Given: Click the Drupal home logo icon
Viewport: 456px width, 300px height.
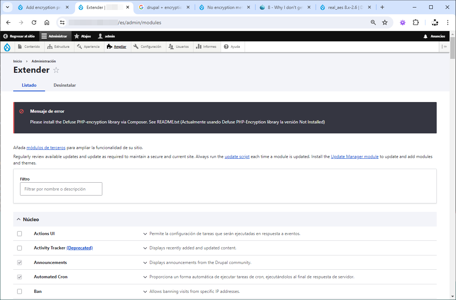Looking at the screenshot, I should click(7, 47).
